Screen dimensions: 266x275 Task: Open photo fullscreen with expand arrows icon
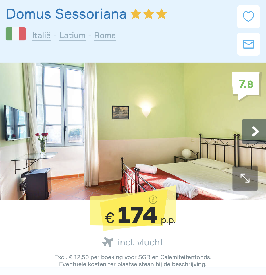point(245,178)
